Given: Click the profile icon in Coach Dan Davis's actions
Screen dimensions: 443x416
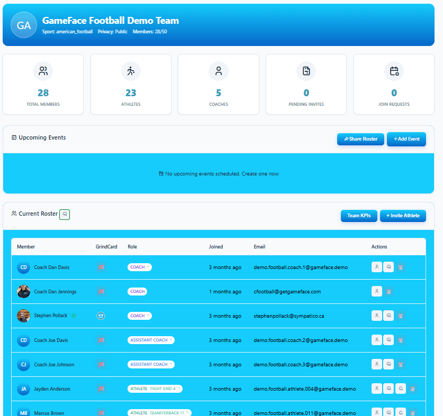Looking at the screenshot, I should pyautogui.click(x=376, y=267).
